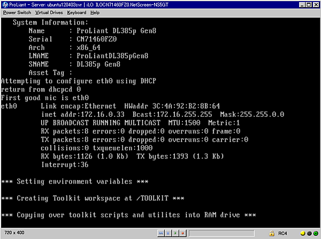Click the Asset Tag label
This screenshot has height=239, width=321.
tap(47, 73)
